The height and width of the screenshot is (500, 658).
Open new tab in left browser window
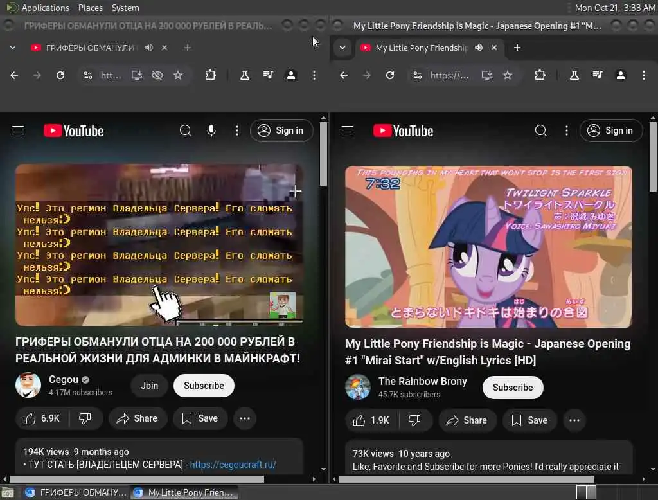(x=188, y=48)
